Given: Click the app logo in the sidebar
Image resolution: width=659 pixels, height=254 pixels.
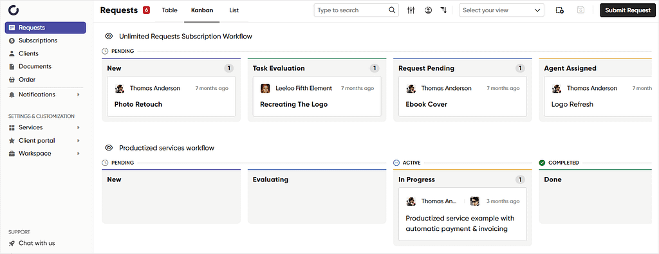Looking at the screenshot, I should coord(14,10).
